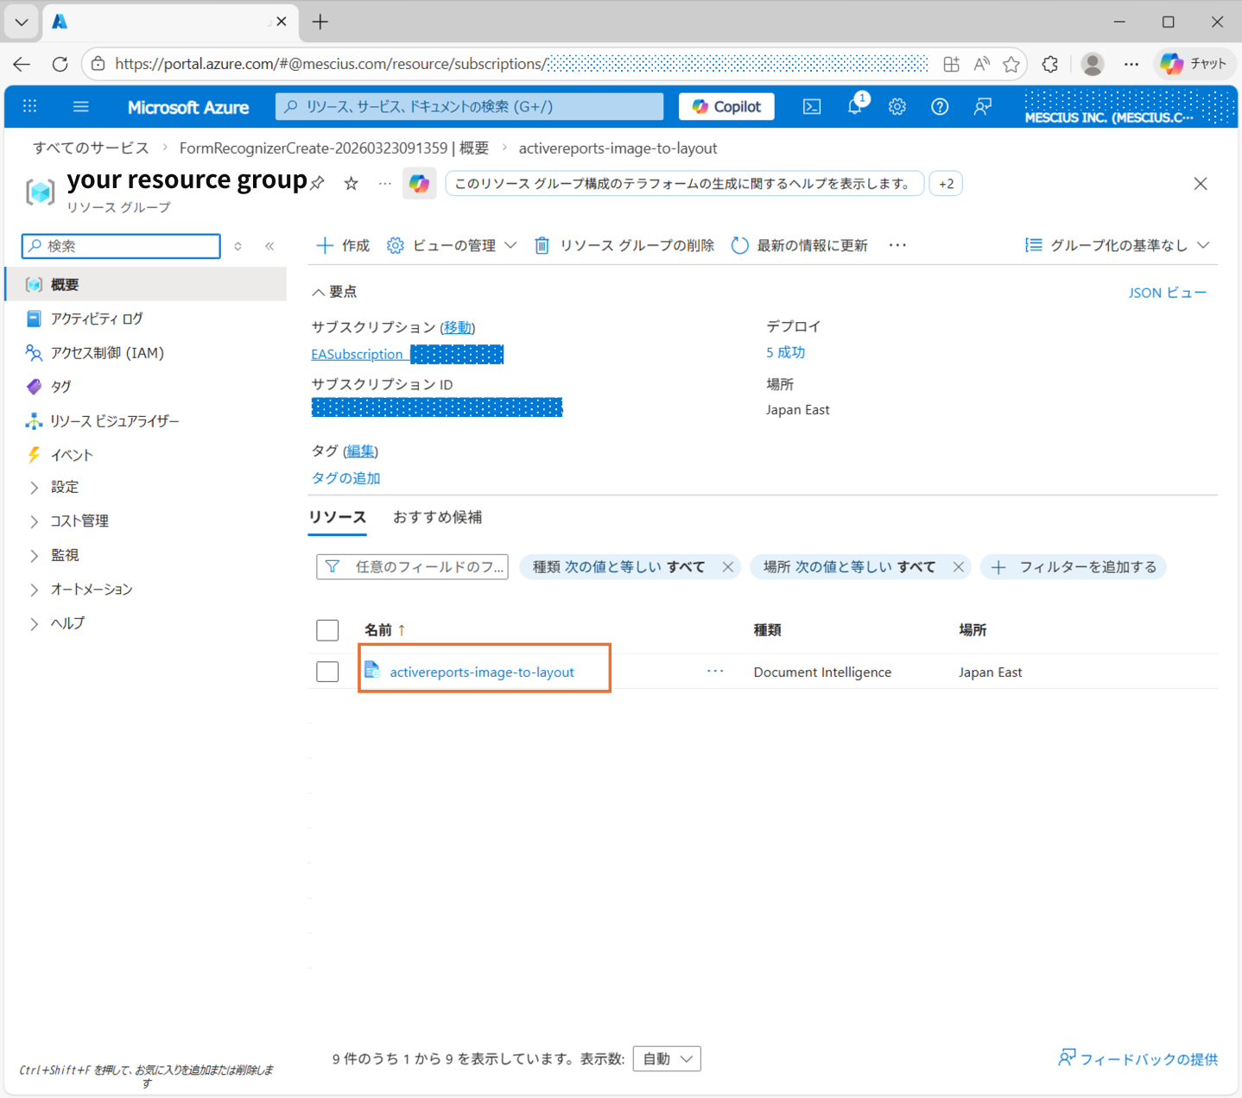The height and width of the screenshot is (1098, 1242).
Task: Launch Cloud Shell from the header
Action: 812,106
